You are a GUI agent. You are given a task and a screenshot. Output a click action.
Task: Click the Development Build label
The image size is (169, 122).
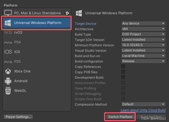89,78
